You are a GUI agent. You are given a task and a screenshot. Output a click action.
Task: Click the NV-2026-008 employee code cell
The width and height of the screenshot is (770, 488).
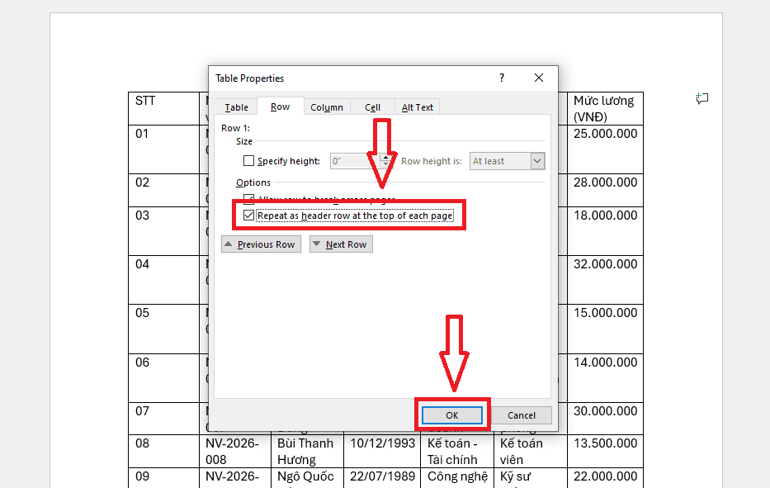[x=234, y=451]
